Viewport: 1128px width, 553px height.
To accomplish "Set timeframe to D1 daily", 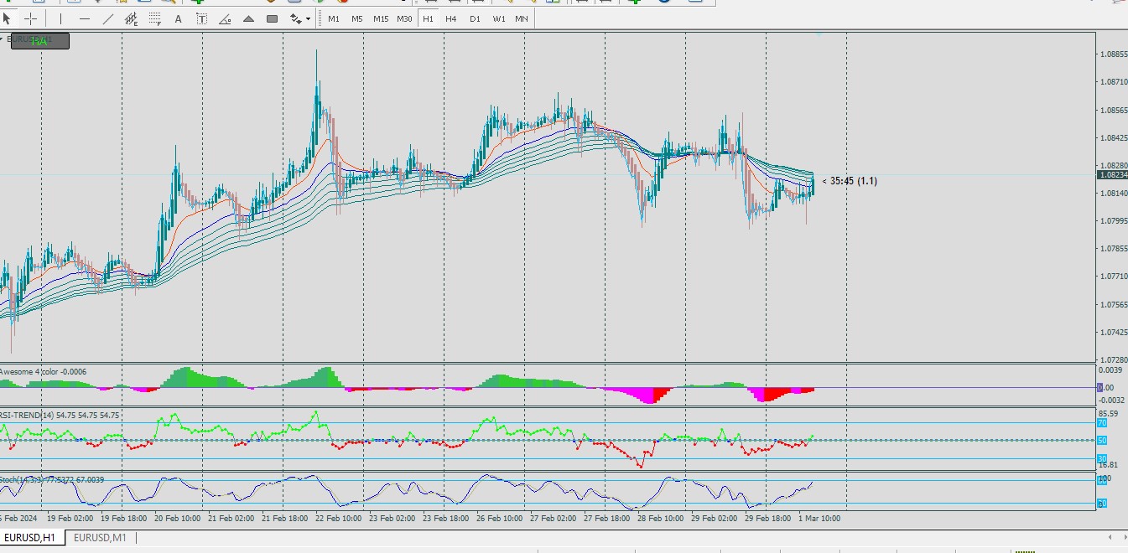I will click(x=475, y=18).
